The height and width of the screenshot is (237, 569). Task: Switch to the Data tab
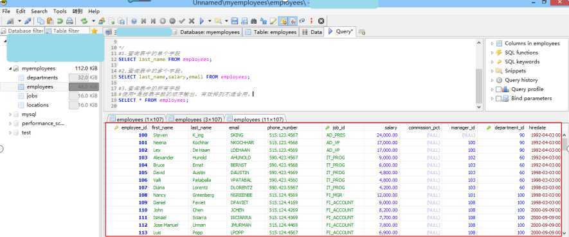[312, 32]
